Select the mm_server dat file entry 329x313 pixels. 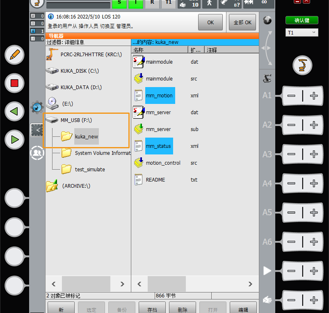[x=160, y=112]
